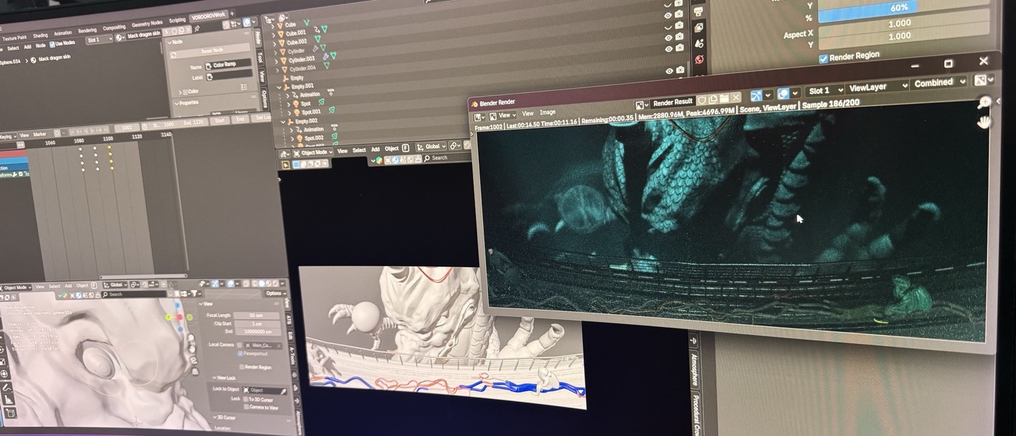Open the material browse sphere icon
This screenshot has width=1016, height=436.
[x=121, y=38]
